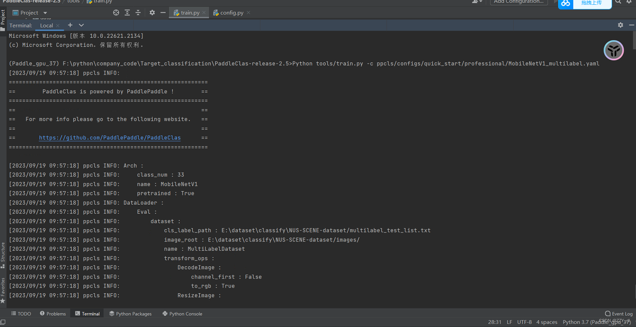Open the Python 3.7 interpreter selector

(597, 322)
